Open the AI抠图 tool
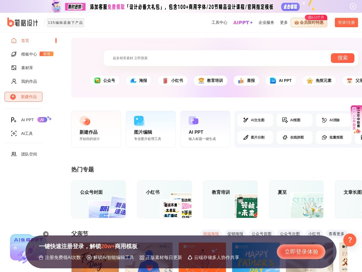The image size is (362, 272). click(294, 120)
